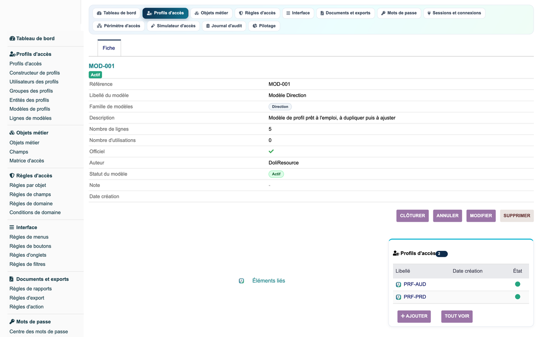This screenshot has height=337, width=544.
Task: Click Objets métier sidebar heading
Action: tap(29, 133)
